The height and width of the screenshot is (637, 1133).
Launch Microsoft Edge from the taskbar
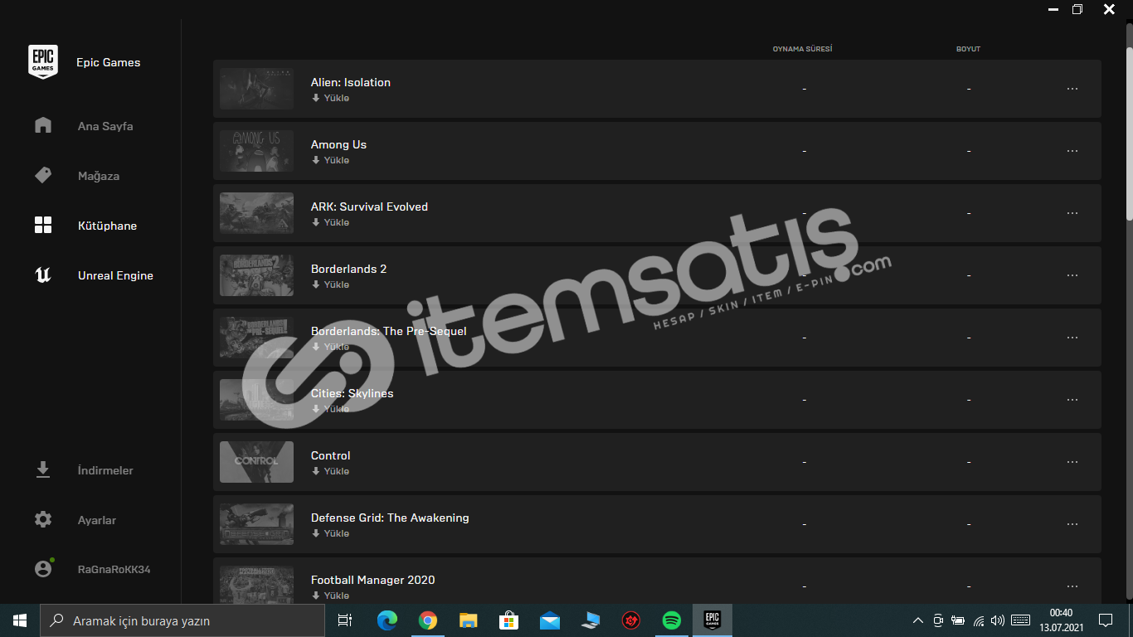pyautogui.click(x=387, y=620)
